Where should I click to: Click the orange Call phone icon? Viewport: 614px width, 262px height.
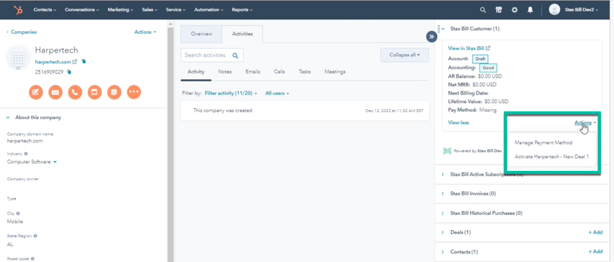coord(75,92)
